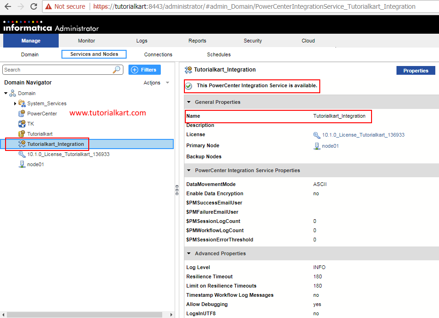This screenshot has height=318, width=439.
Task: Click the browser forward arrow
Action: (x=21, y=6)
